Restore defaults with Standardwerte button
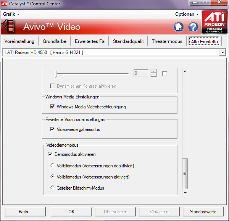The height and width of the screenshot is (221, 229). pyautogui.click(x=203, y=212)
